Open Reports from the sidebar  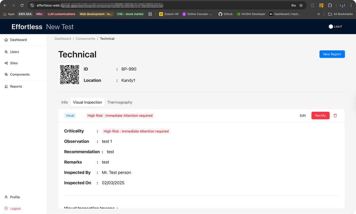click(16, 87)
